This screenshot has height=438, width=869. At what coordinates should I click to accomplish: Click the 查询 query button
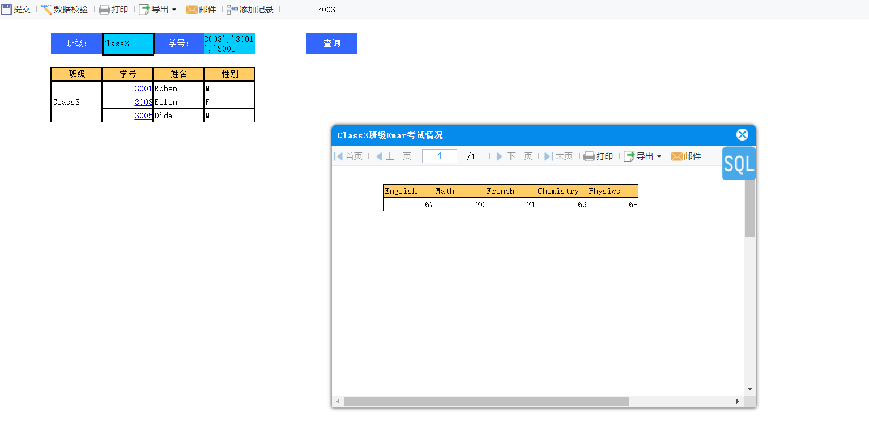pyautogui.click(x=331, y=44)
